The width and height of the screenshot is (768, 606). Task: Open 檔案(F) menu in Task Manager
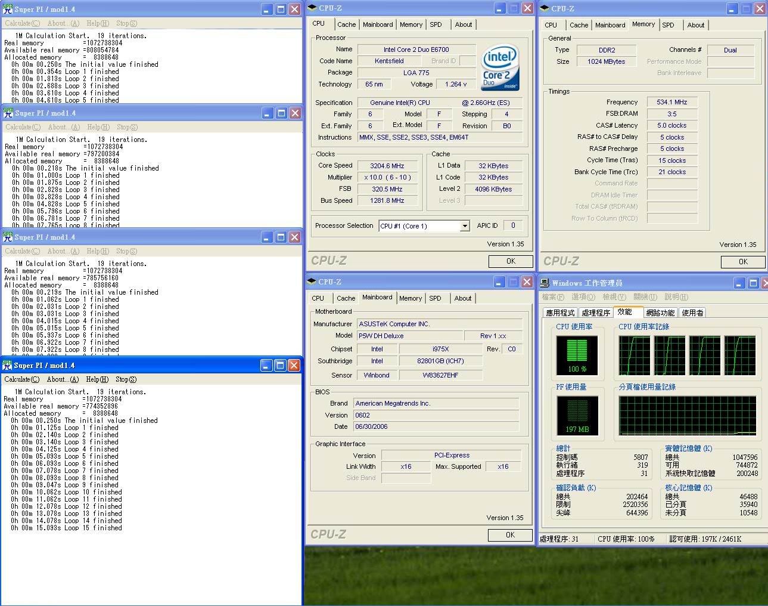click(x=552, y=297)
